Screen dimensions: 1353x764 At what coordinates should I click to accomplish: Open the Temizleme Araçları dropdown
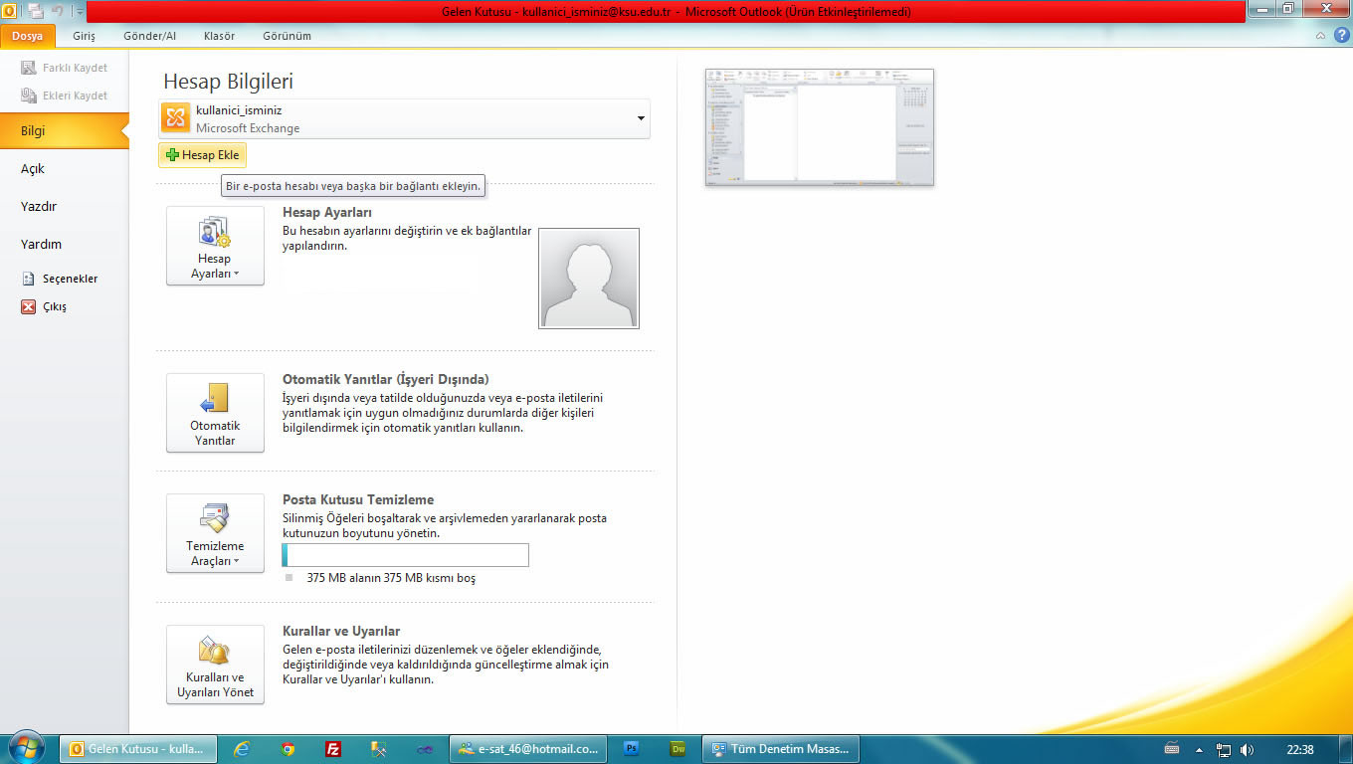pyautogui.click(x=215, y=533)
